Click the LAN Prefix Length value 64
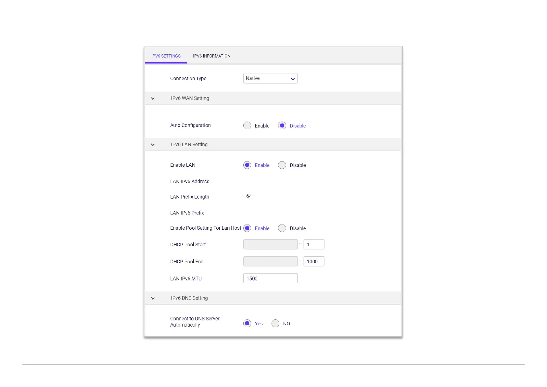 pos(249,196)
